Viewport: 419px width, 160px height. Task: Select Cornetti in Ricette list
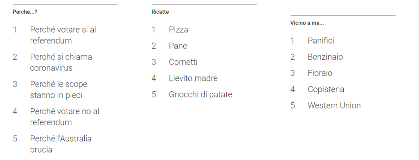pos(183,62)
